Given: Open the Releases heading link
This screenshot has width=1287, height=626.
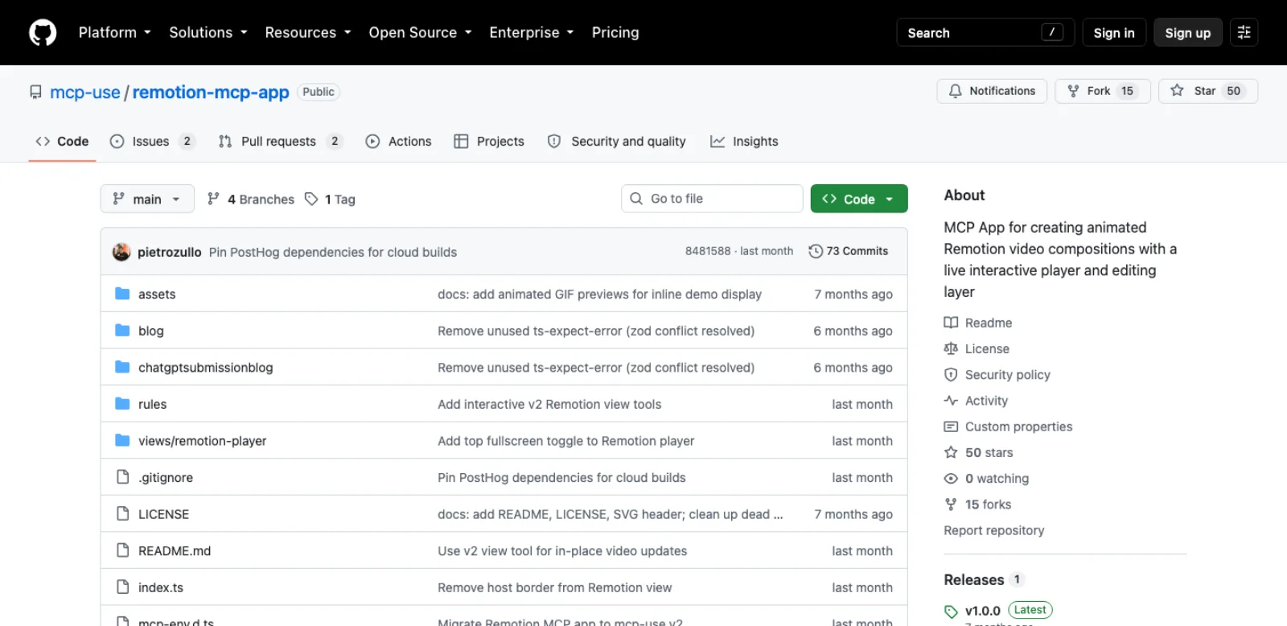Looking at the screenshot, I should 973,579.
